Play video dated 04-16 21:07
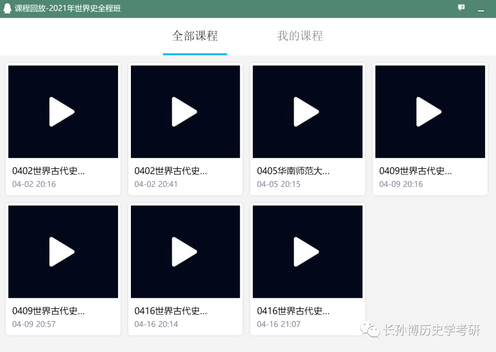Screen dimensions: 496x352 pos(307,252)
